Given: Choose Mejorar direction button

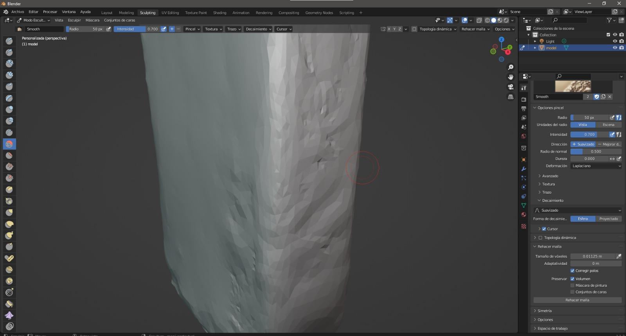Looking at the screenshot, I should pos(609,144).
